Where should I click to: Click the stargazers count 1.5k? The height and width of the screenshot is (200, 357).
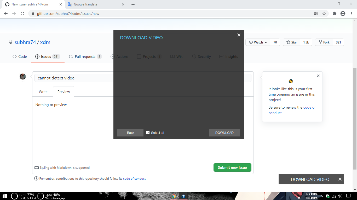click(306, 42)
